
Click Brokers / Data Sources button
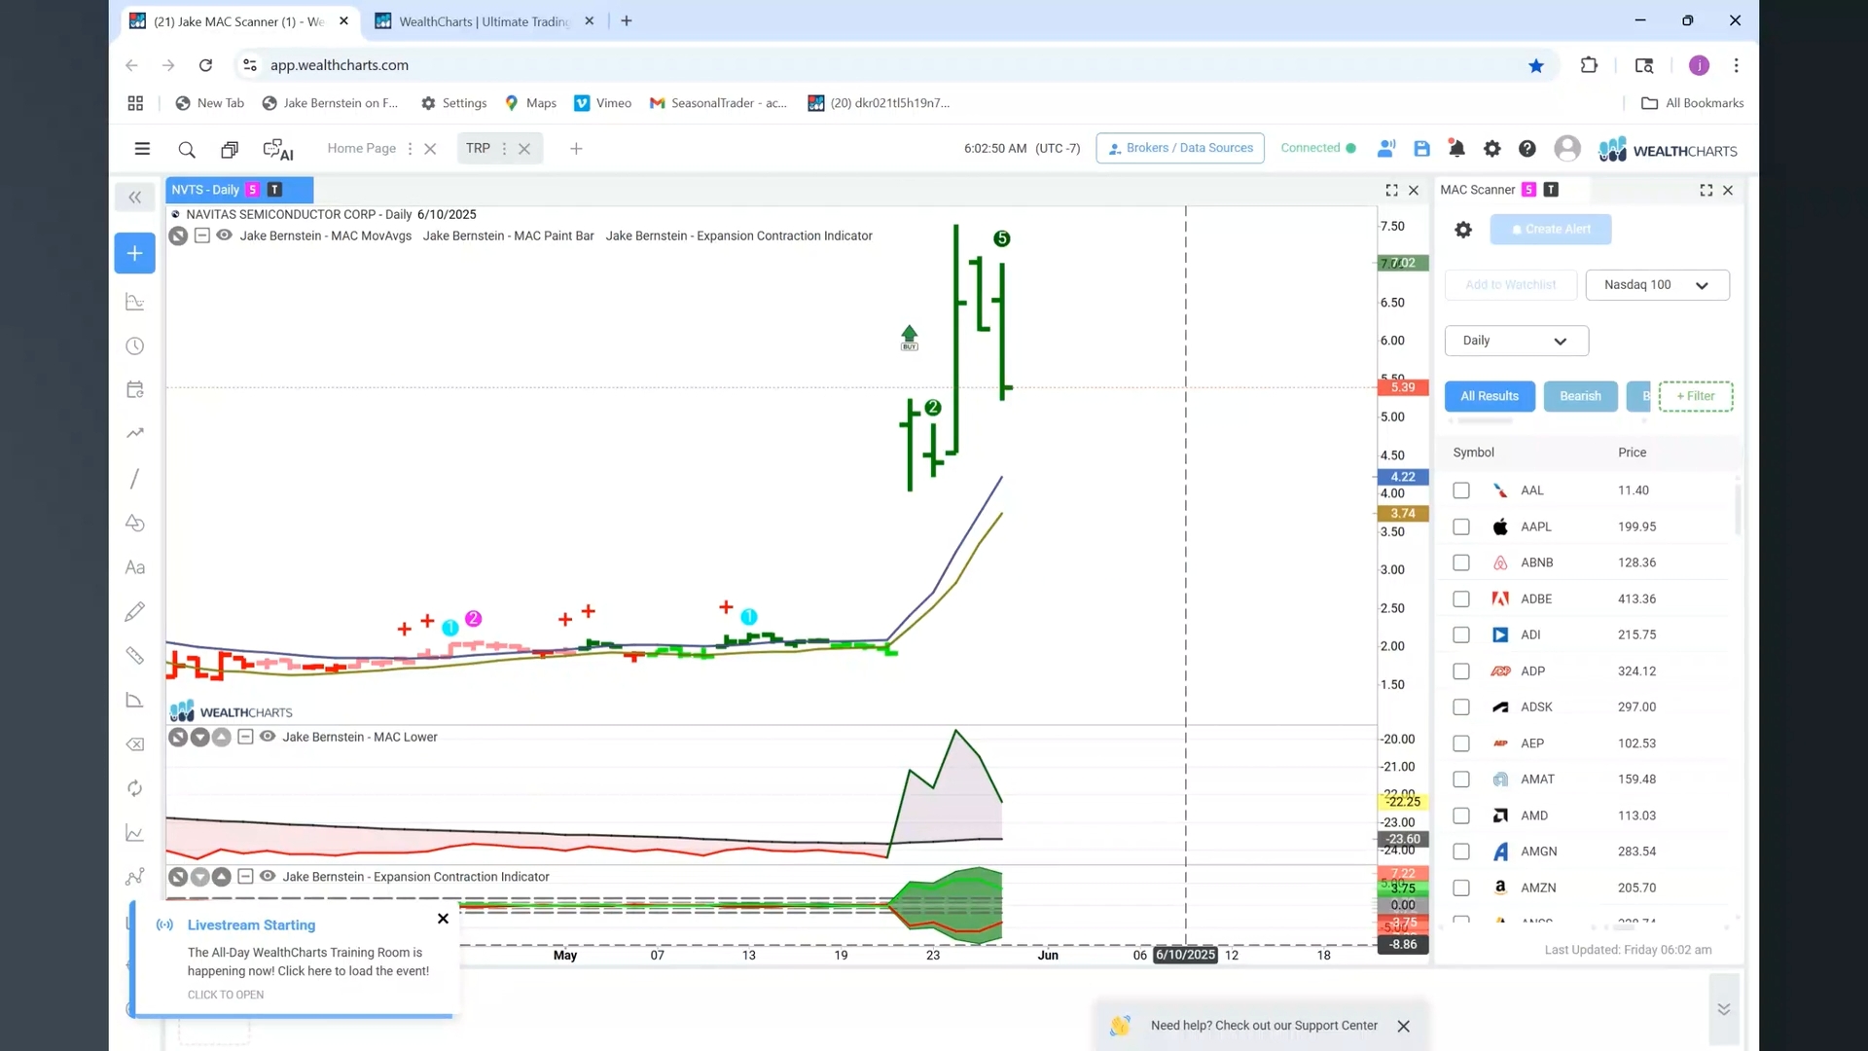point(1180,148)
